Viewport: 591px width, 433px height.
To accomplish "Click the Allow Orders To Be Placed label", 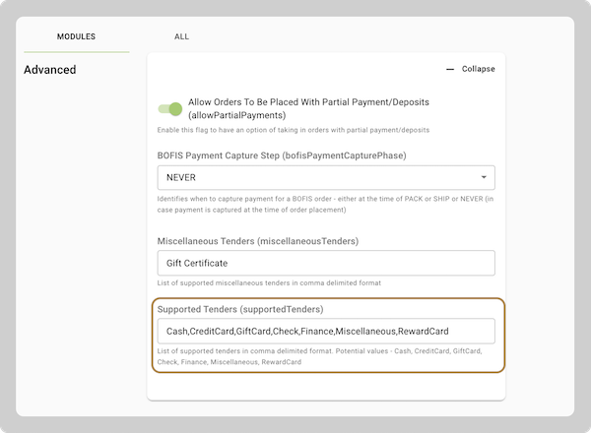I will pos(308,108).
